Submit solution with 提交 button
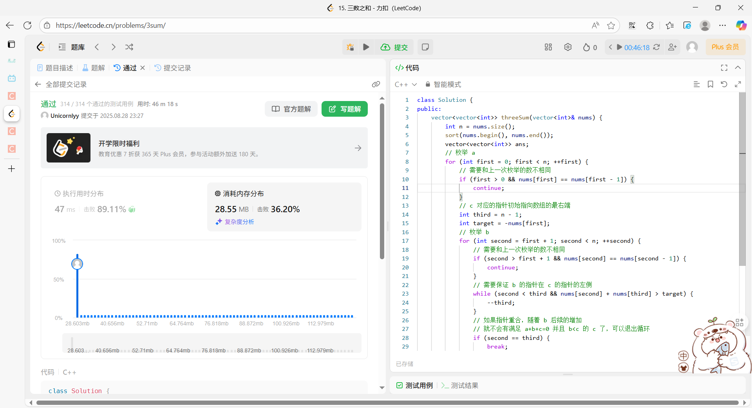This screenshot has height=408, width=752. pos(394,47)
